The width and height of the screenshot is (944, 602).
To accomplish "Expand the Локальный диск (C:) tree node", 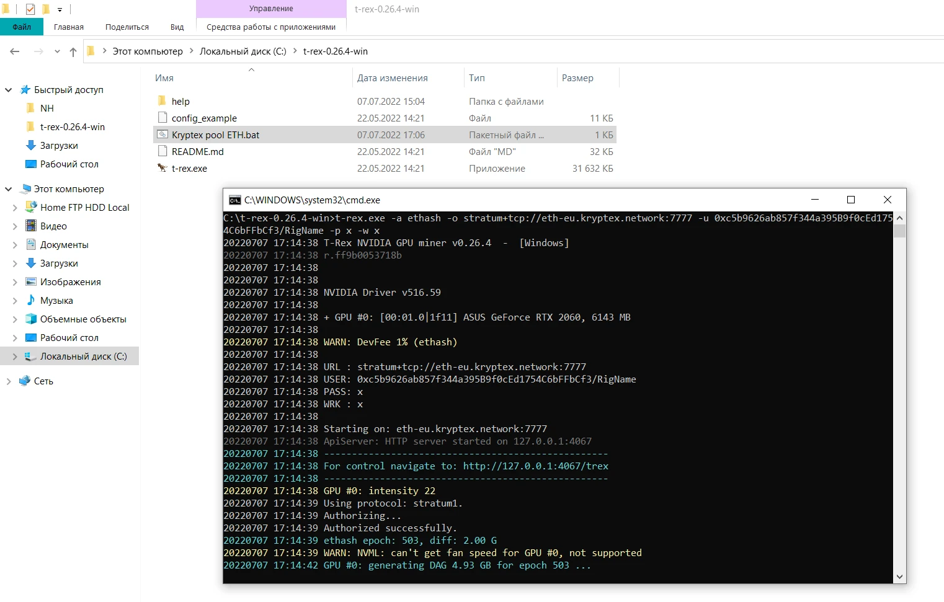I will coord(15,356).
